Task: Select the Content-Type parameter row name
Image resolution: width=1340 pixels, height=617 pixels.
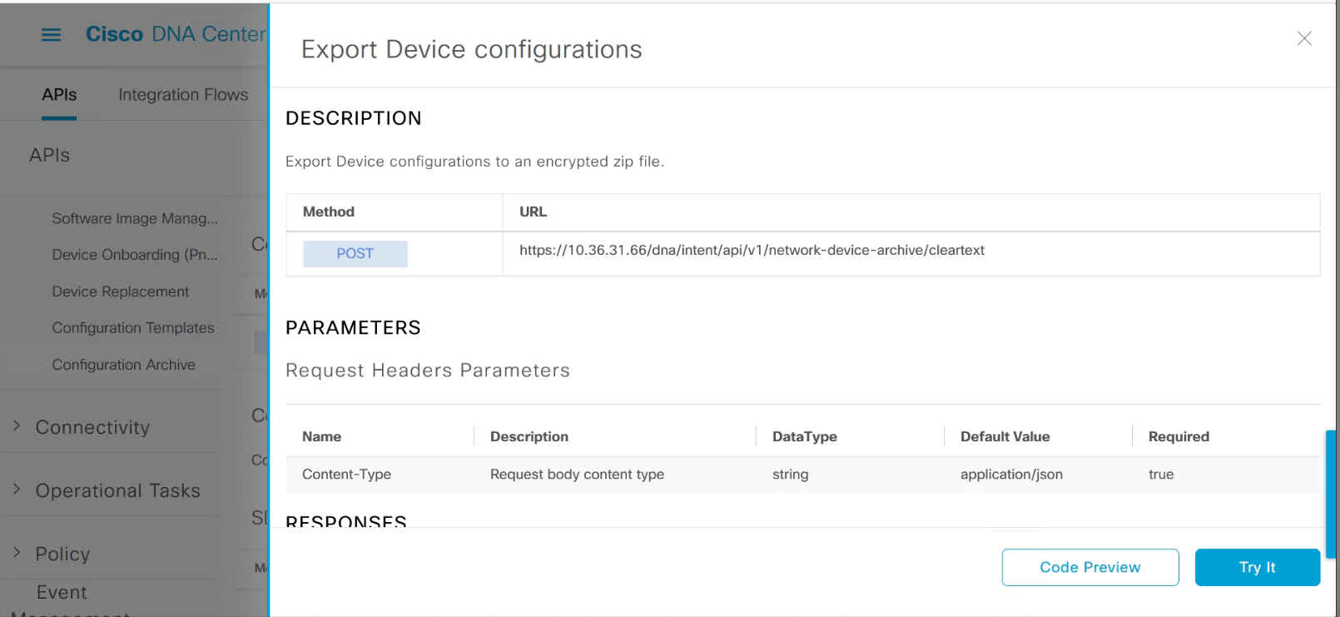Action: pyautogui.click(x=346, y=474)
